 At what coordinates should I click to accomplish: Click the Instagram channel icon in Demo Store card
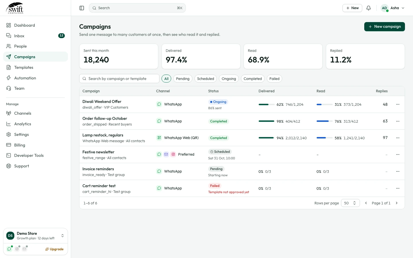[17, 249]
